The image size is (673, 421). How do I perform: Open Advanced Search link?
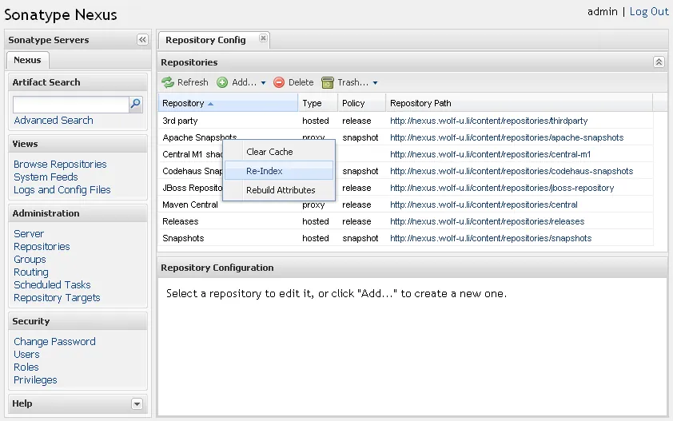point(54,120)
